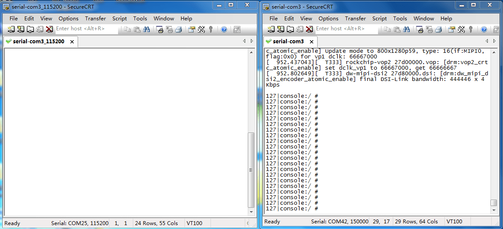503x229 pixels.
Task: Click "24 Rows, 55 Cols" status bar text
Action: (157, 223)
